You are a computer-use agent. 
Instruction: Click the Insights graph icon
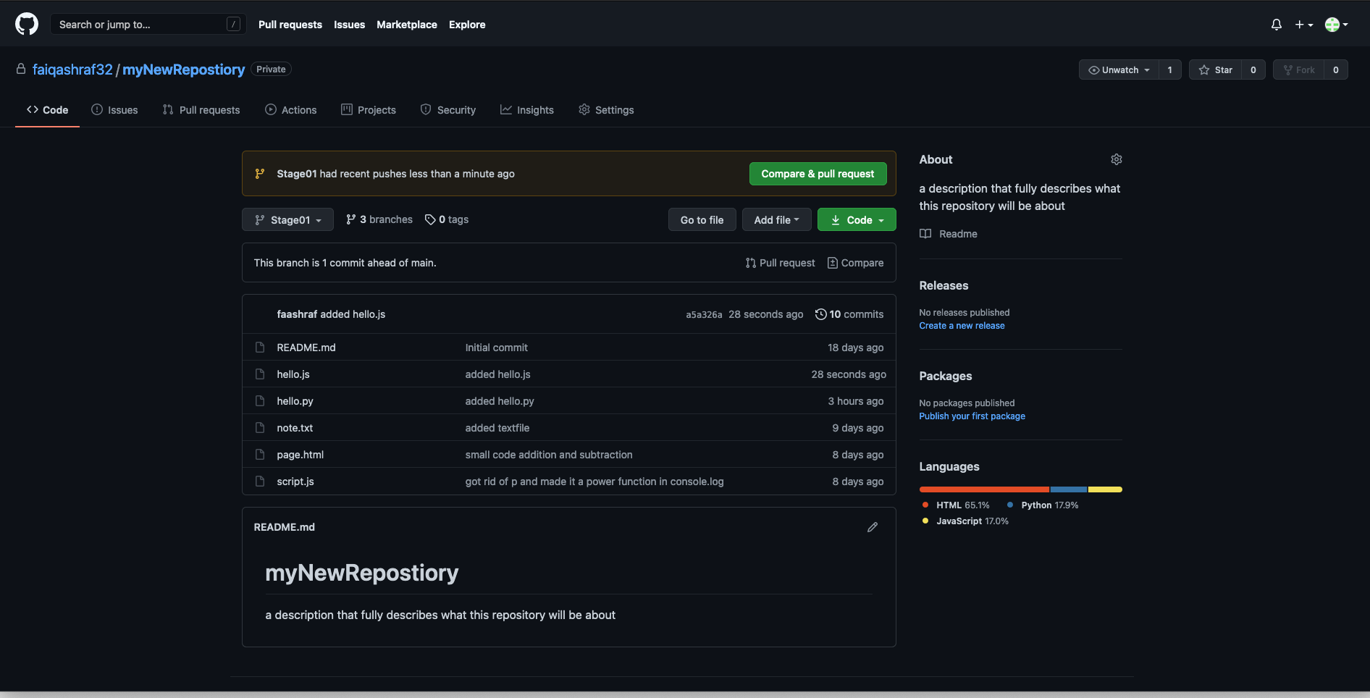pos(506,109)
